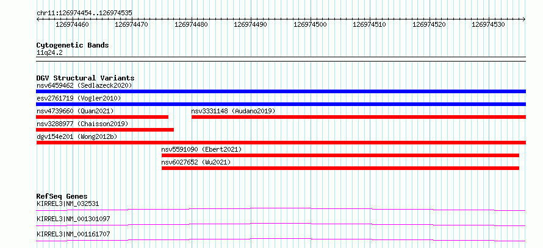This screenshot has height=248, width=543.
Task: Click the red bar for nsv3331148
Action: click(359, 117)
